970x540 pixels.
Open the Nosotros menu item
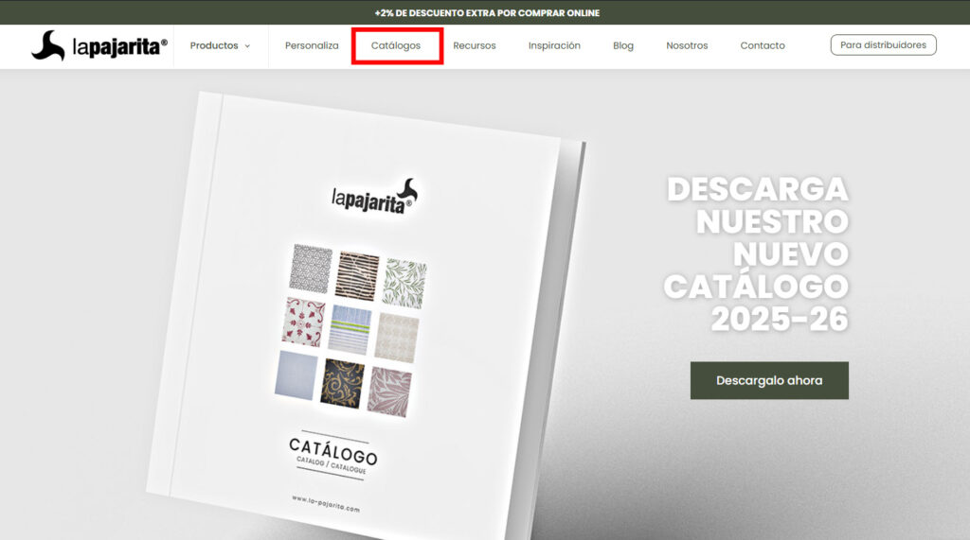tap(687, 45)
